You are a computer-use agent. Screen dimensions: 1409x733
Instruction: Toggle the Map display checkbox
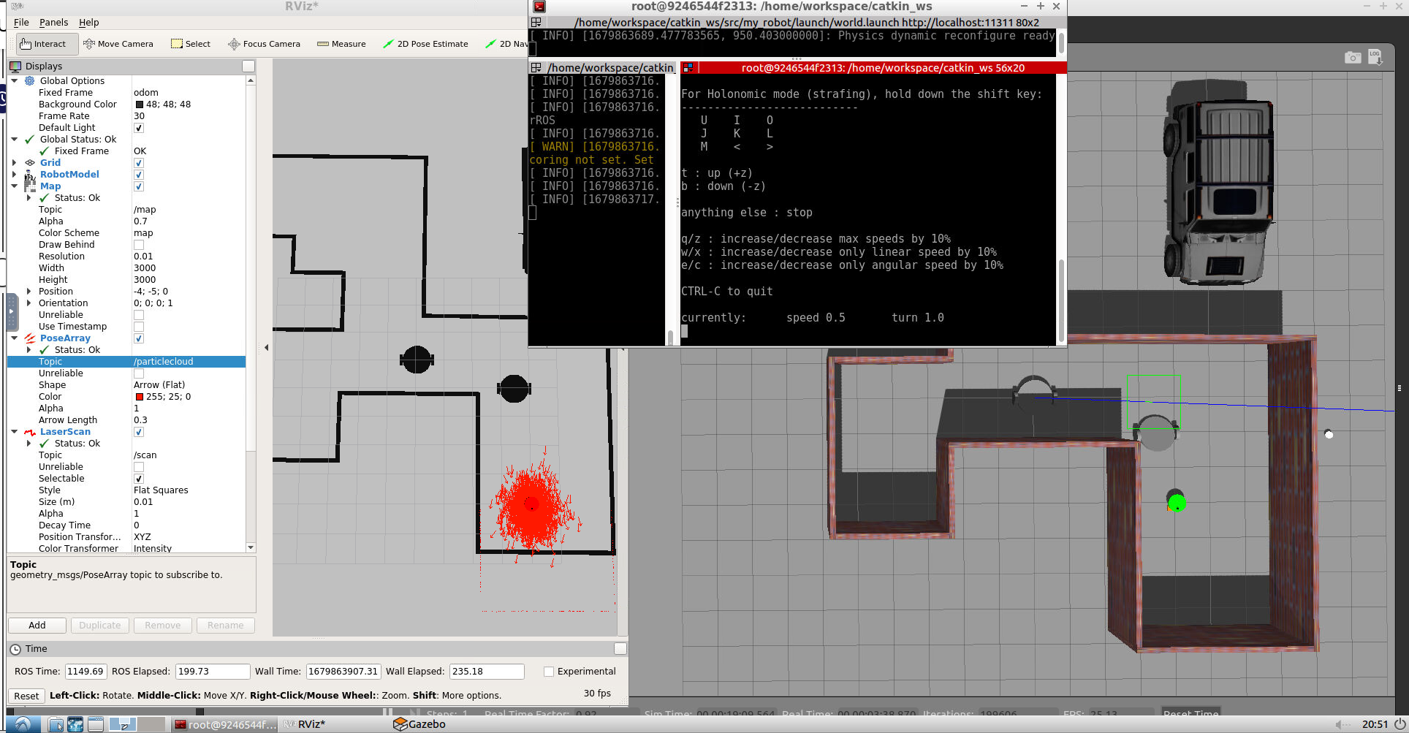[139, 186]
